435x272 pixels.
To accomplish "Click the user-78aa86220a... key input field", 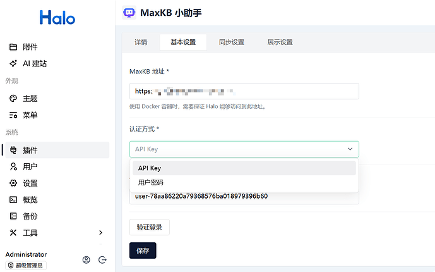I will coord(244,197).
